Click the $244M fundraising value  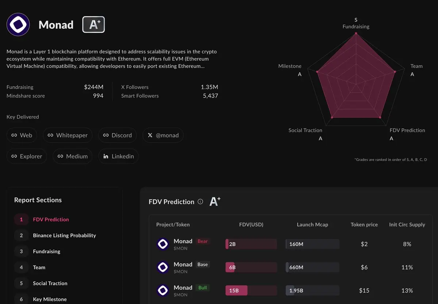click(93, 87)
